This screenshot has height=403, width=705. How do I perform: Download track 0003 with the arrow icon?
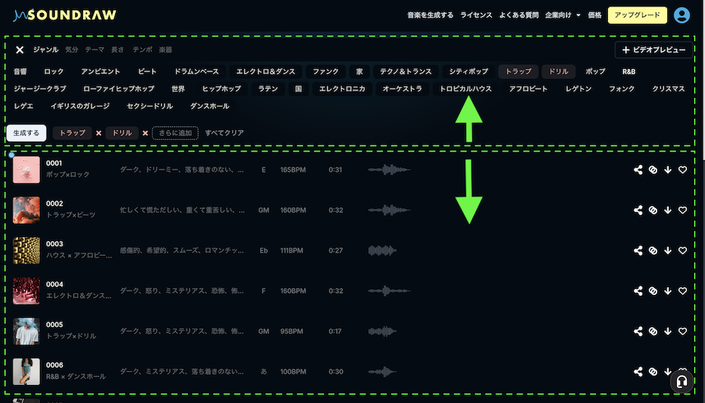click(667, 250)
